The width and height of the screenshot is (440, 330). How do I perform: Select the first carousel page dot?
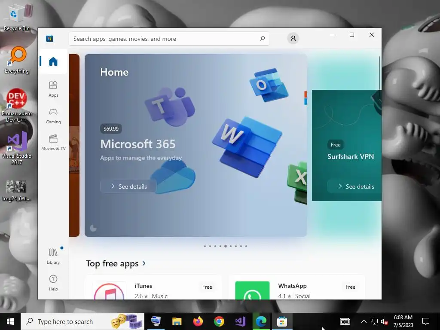205,246
